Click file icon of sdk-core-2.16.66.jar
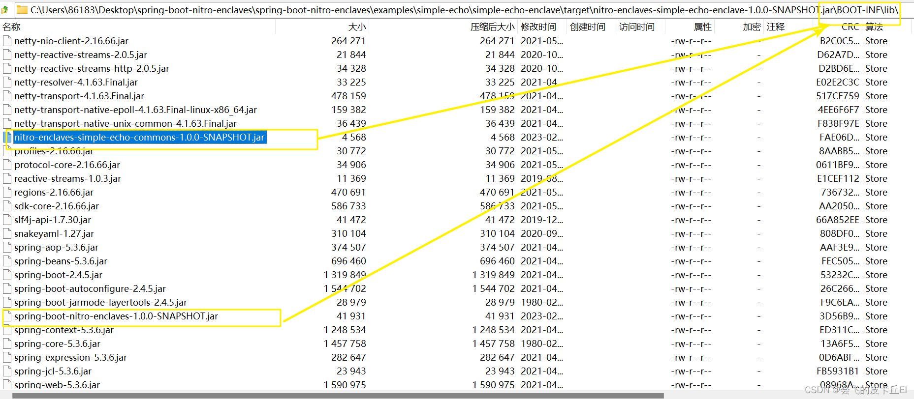This screenshot has width=914, height=399. point(7,206)
